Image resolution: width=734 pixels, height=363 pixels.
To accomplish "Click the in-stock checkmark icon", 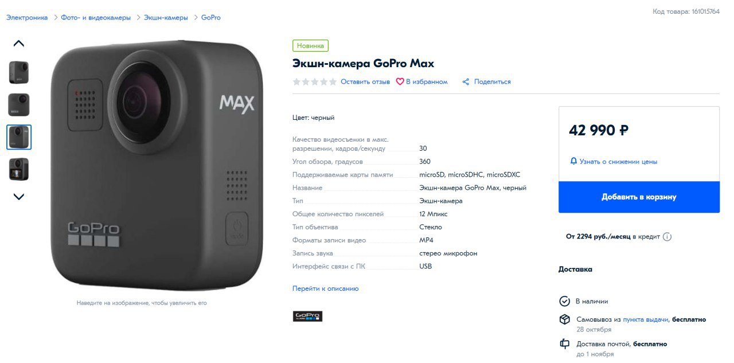I will [x=565, y=301].
